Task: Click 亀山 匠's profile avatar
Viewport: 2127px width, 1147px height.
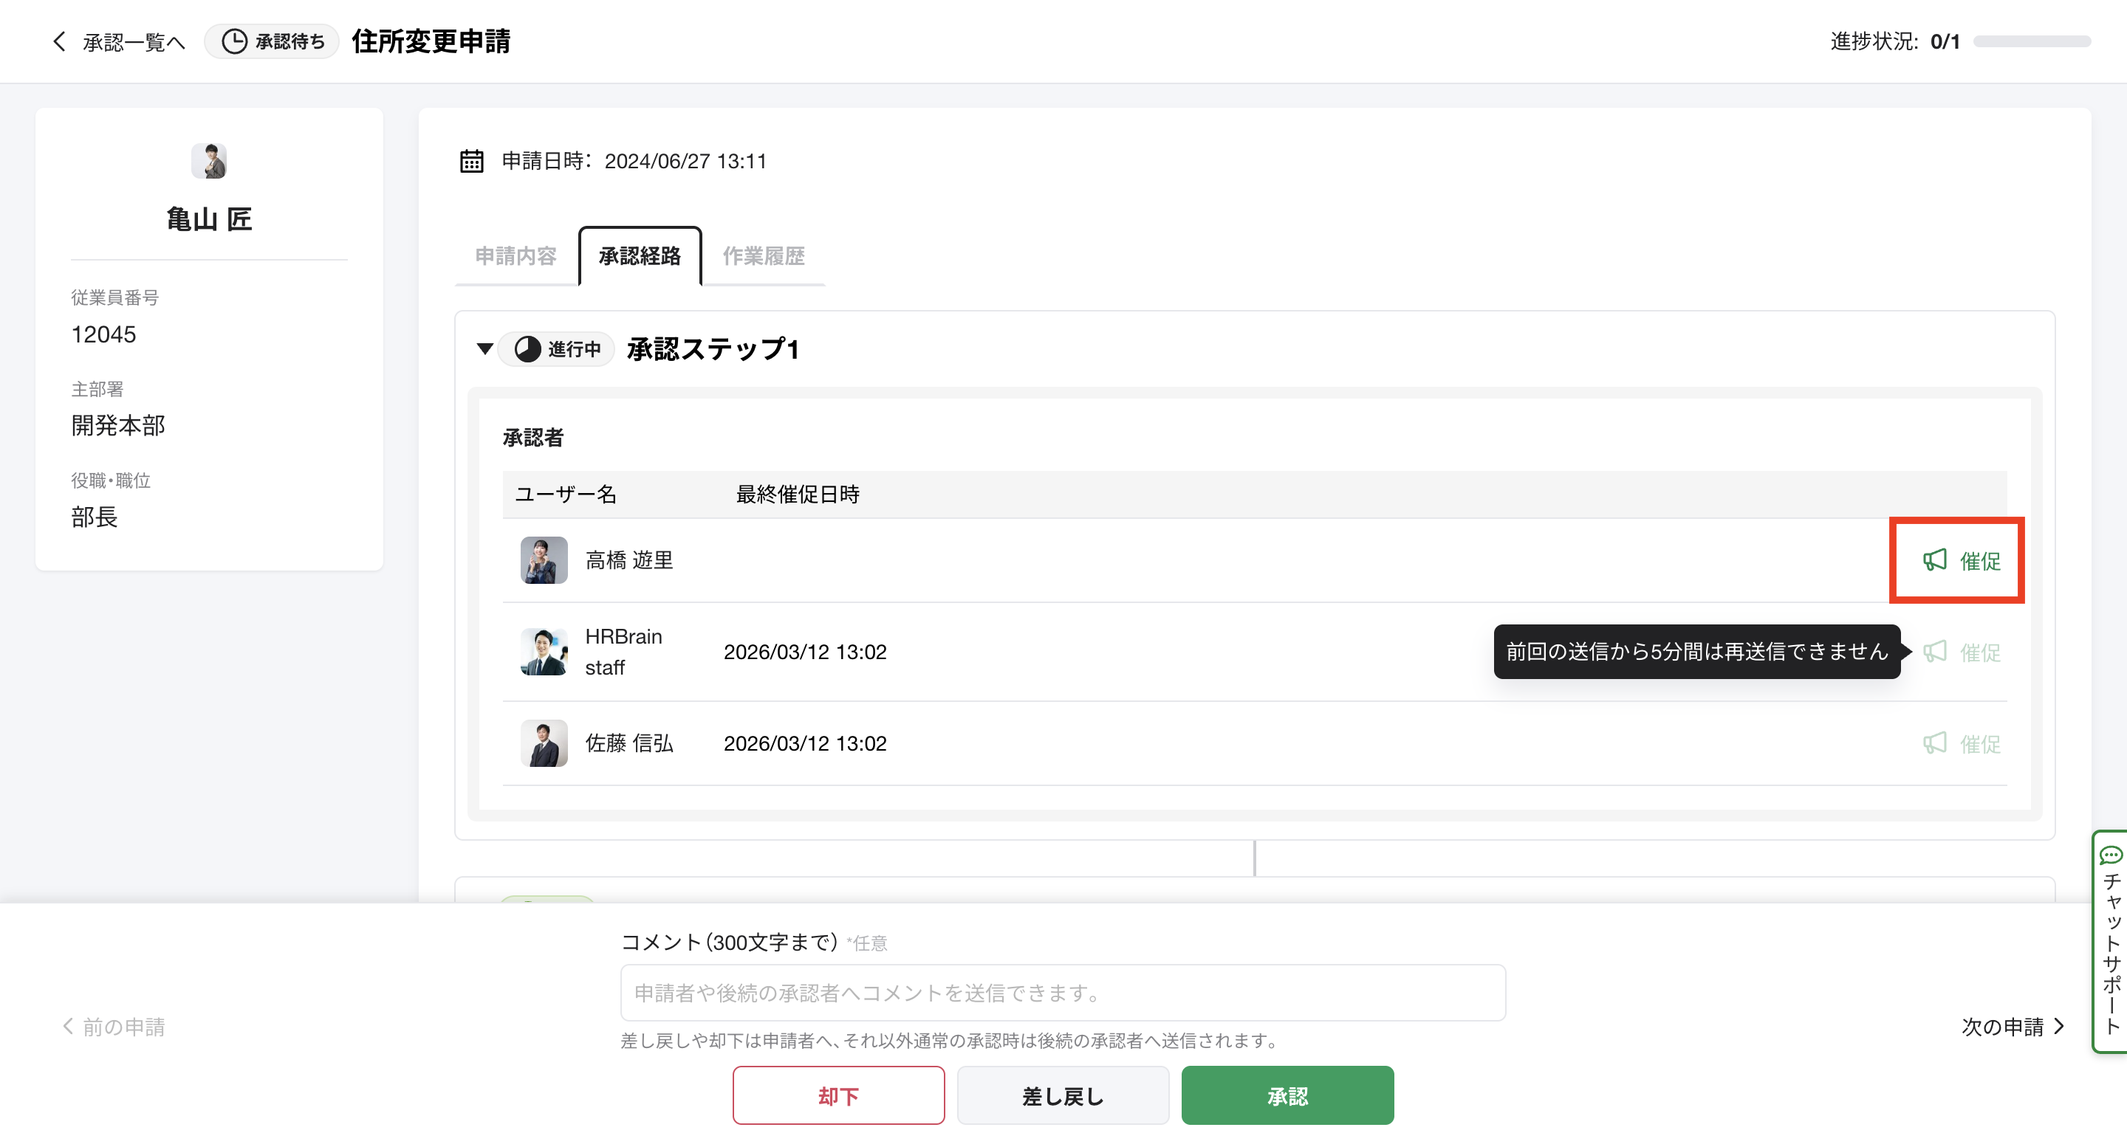Action: (x=209, y=161)
